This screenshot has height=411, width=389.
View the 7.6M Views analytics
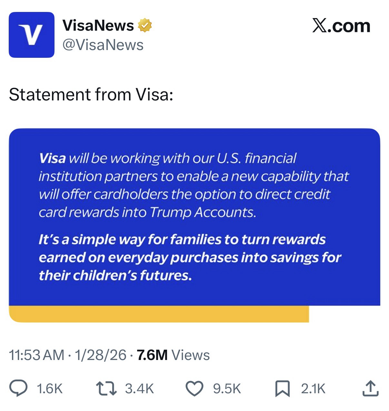click(173, 355)
